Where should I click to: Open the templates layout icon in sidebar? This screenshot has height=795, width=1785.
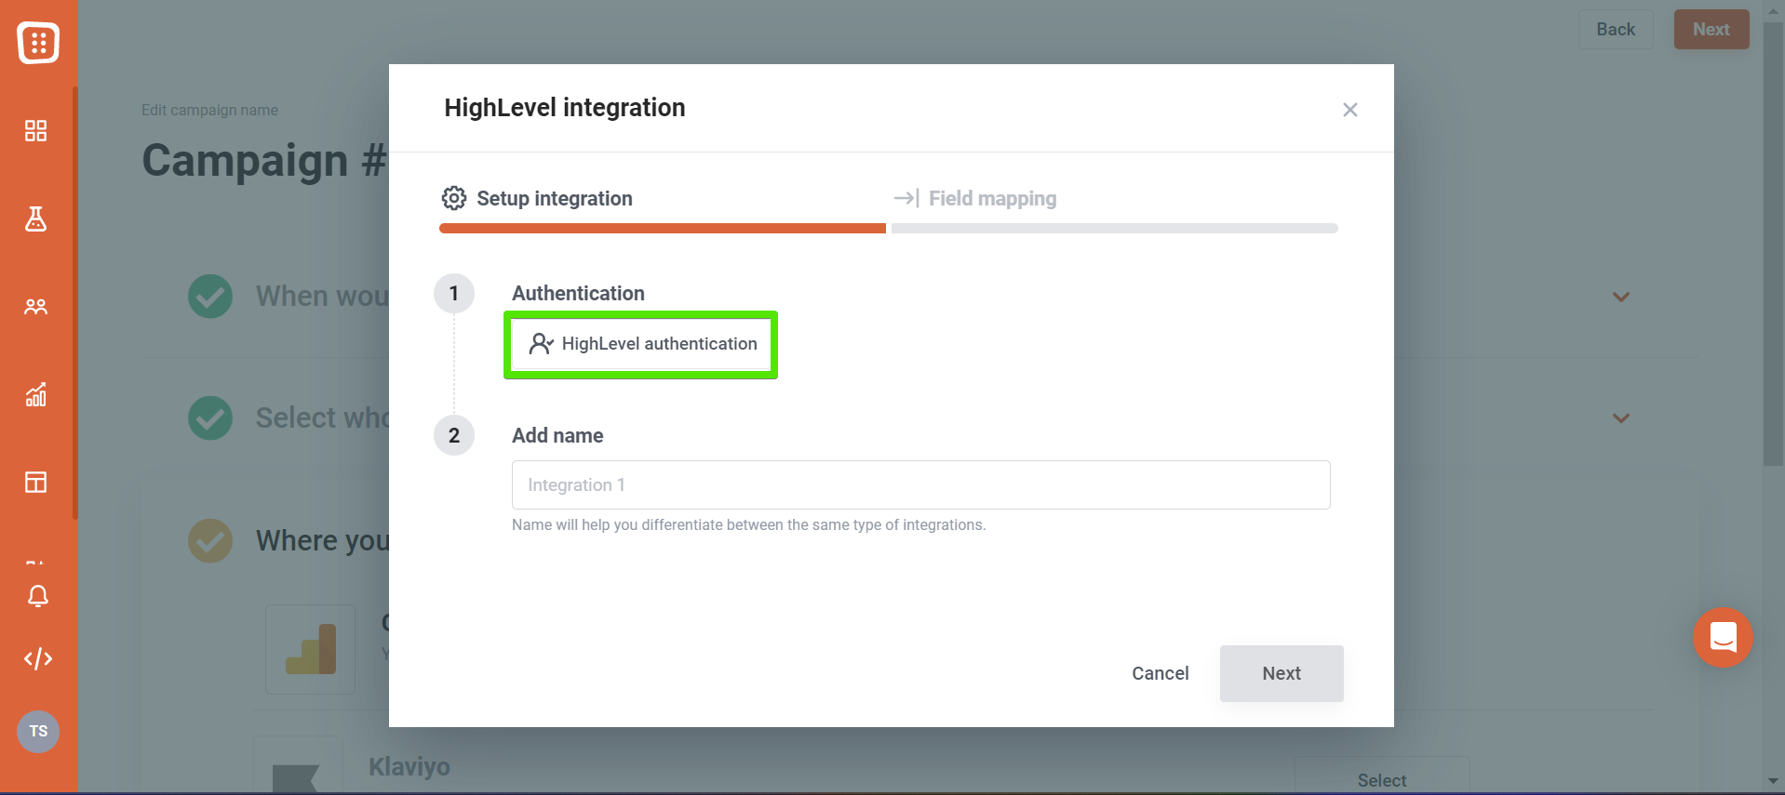point(35,482)
